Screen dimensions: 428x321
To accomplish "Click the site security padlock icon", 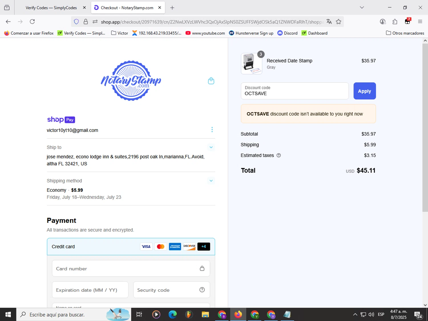I will click(86, 22).
